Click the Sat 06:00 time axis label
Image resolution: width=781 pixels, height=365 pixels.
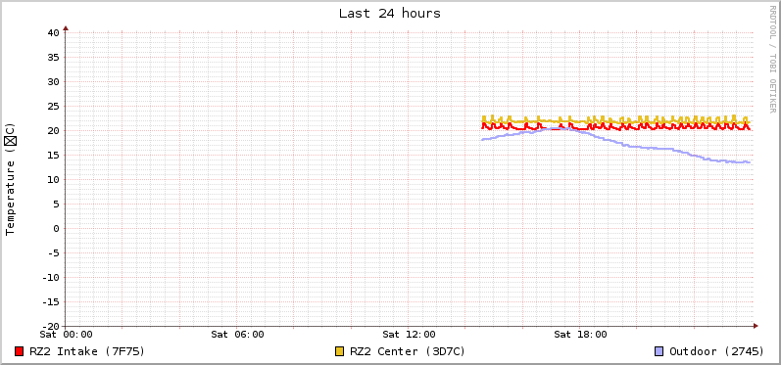(237, 335)
